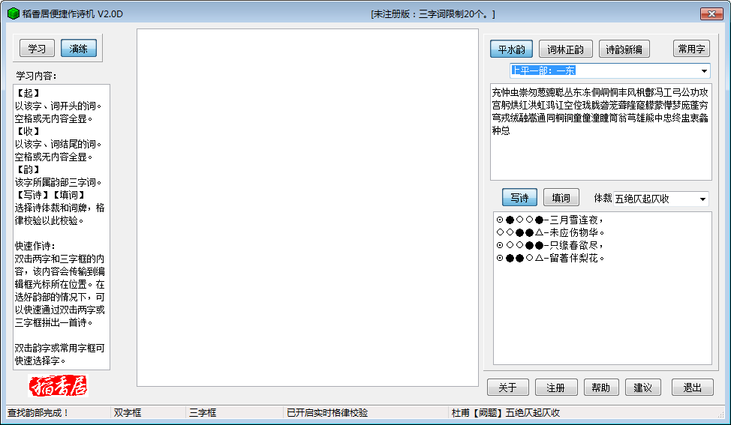
Task: Click the 双字框 status cell
Action: pyautogui.click(x=148, y=412)
